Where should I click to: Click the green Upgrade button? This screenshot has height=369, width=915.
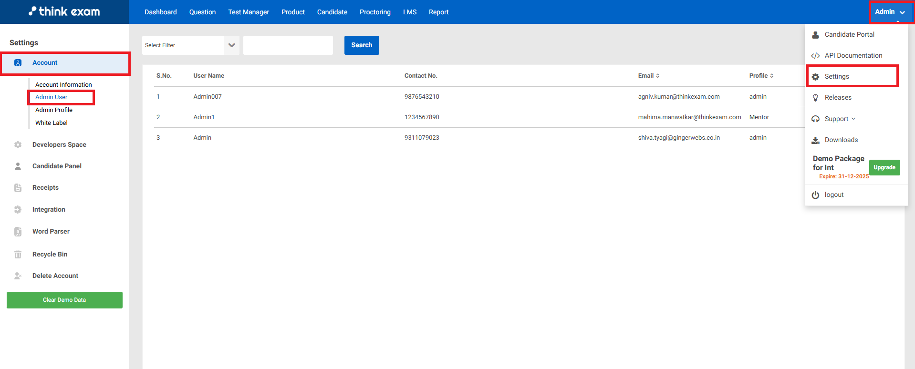[x=884, y=167]
